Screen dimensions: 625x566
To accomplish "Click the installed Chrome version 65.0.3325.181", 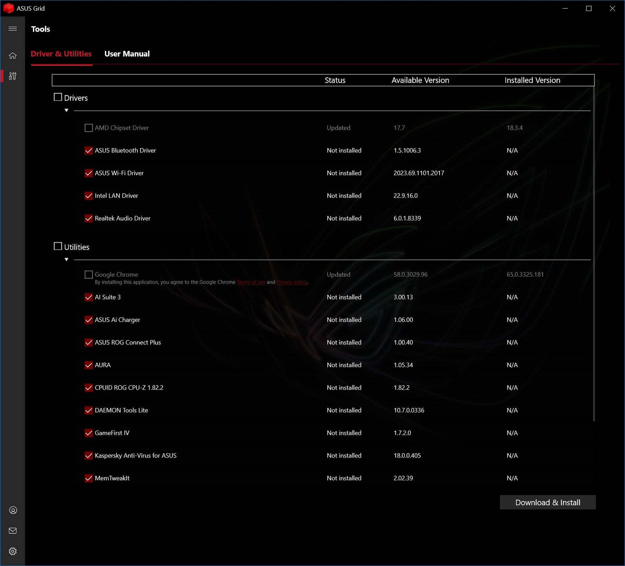I will 525,275.
